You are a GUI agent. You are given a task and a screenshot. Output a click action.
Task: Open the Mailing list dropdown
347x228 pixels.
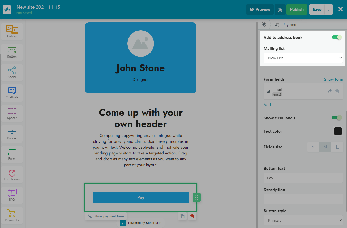303,58
